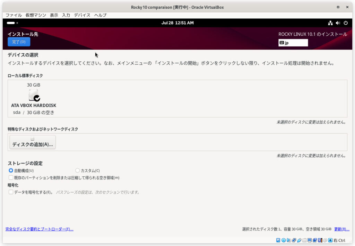Screen dimensions: 355x246
Task: Click the keyboard icon in jp layout box
Action: click(x=282, y=43)
